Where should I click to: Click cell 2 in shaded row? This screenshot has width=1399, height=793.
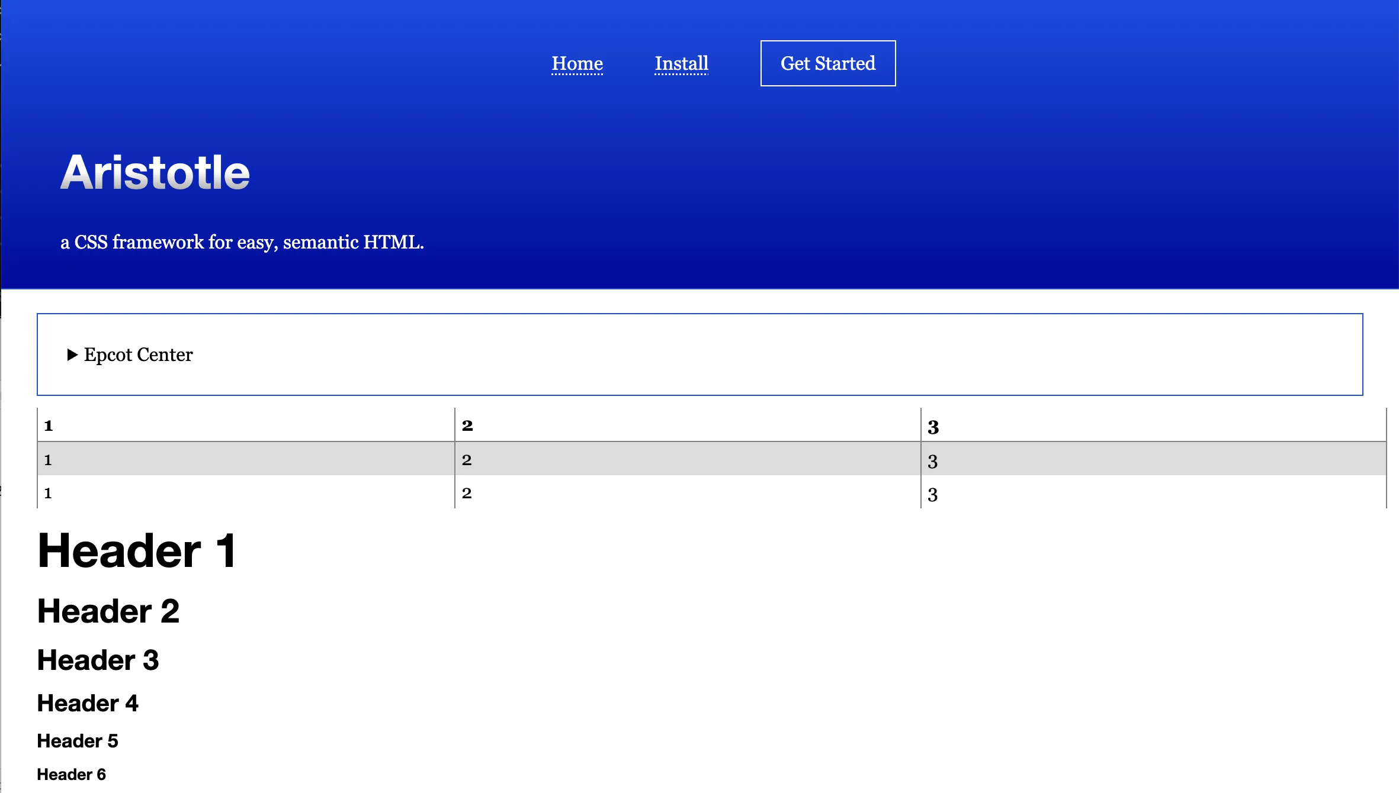pyautogui.click(x=467, y=460)
